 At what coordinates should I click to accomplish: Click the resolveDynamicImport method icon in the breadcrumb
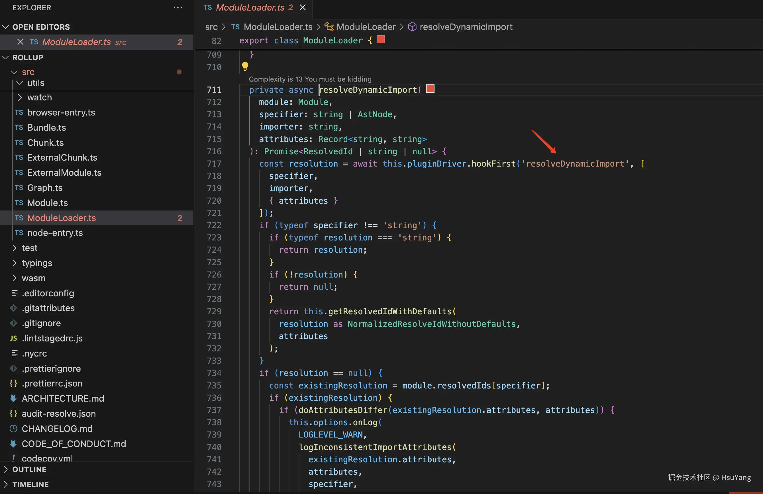[412, 27]
